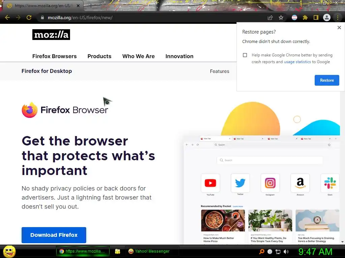This screenshot has height=258, width=345.
Task: Click the Firefox flame logo
Action: coord(30,110)
